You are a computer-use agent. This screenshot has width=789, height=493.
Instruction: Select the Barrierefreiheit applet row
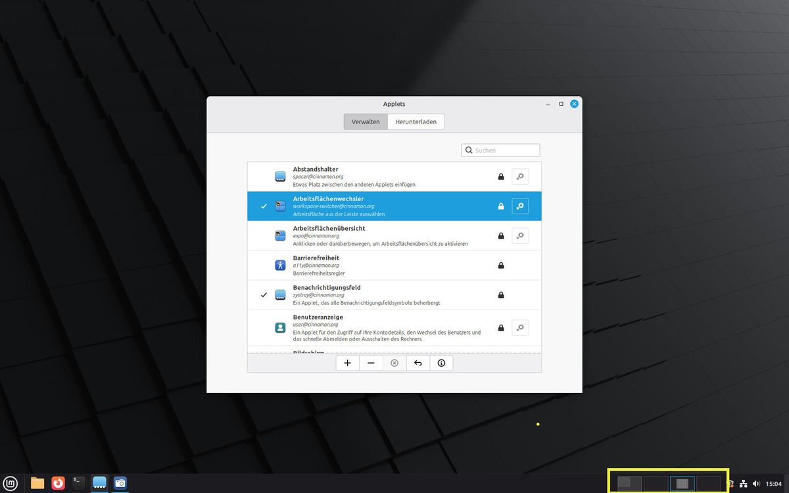(x=394, y=265)
